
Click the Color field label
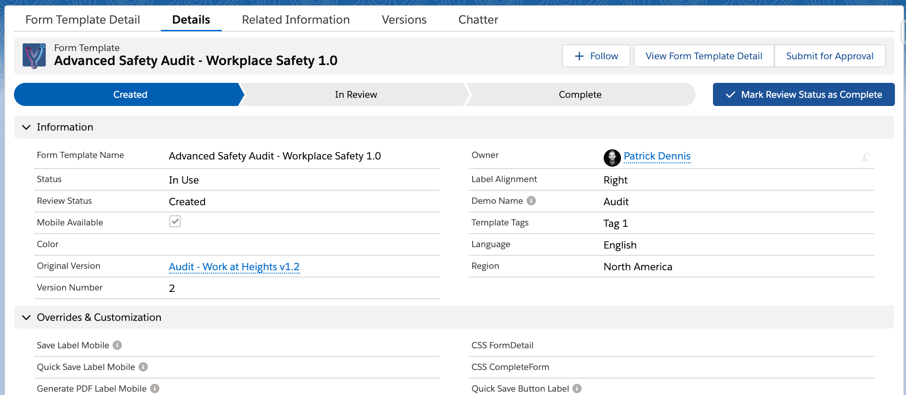click(48, 244)
